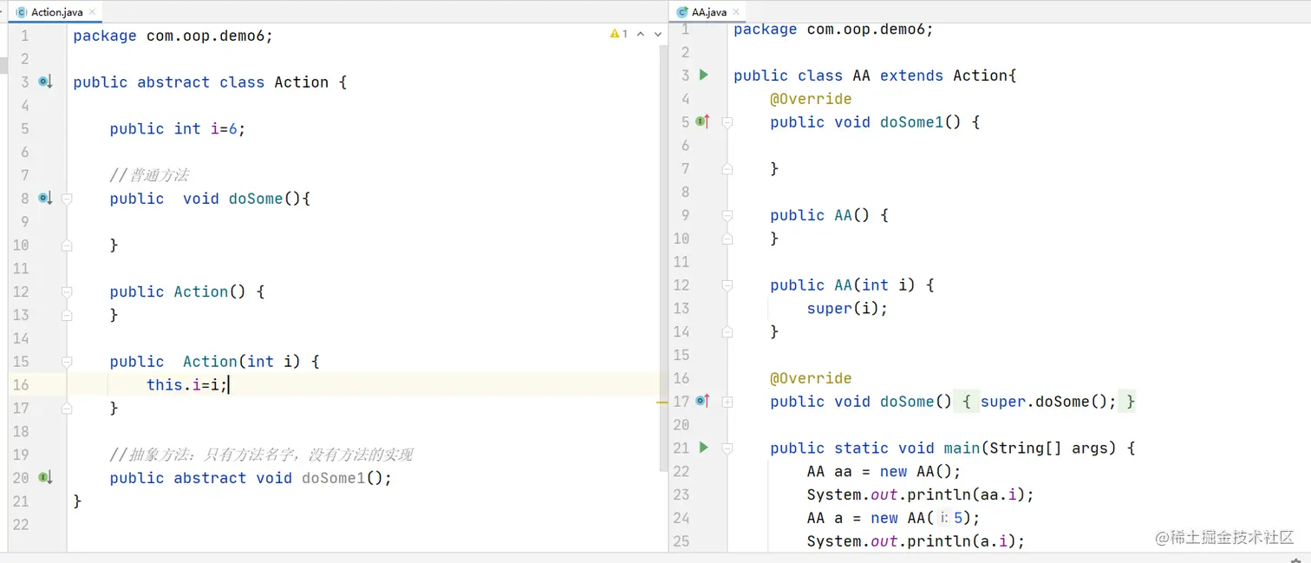Click 'System.out.println(aa.i);' on line 23
The height and width of the screenshot is (563, 1311).
coord(921,494)
